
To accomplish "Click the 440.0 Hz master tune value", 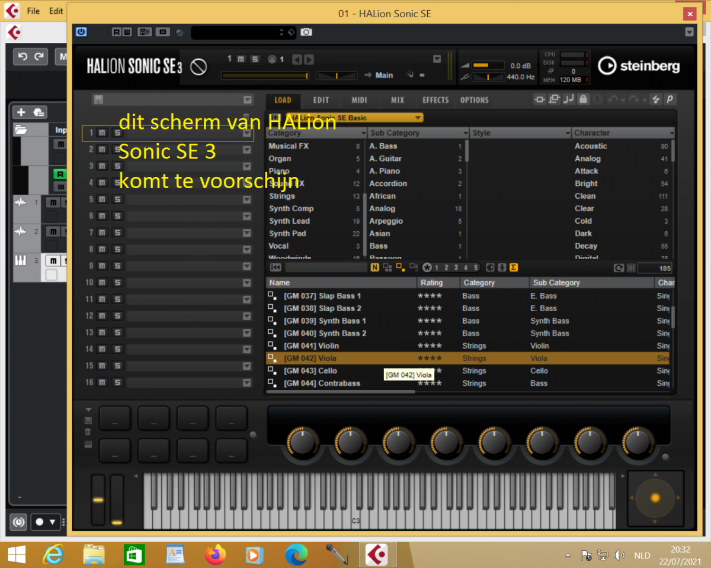I will point(520,77).
